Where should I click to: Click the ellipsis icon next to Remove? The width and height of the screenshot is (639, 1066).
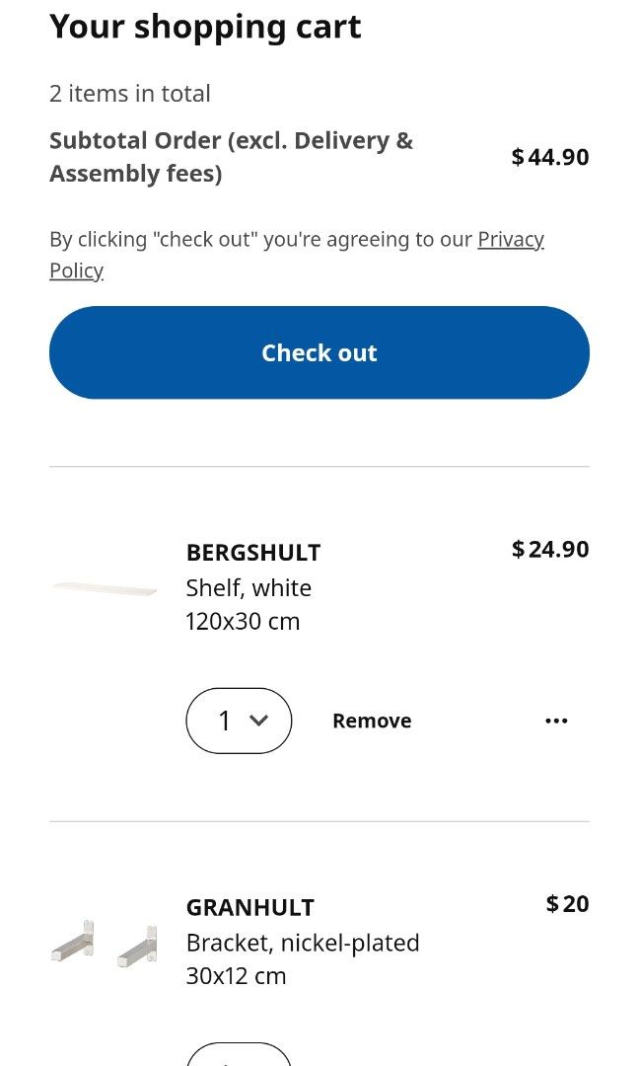tap(557, 721)
